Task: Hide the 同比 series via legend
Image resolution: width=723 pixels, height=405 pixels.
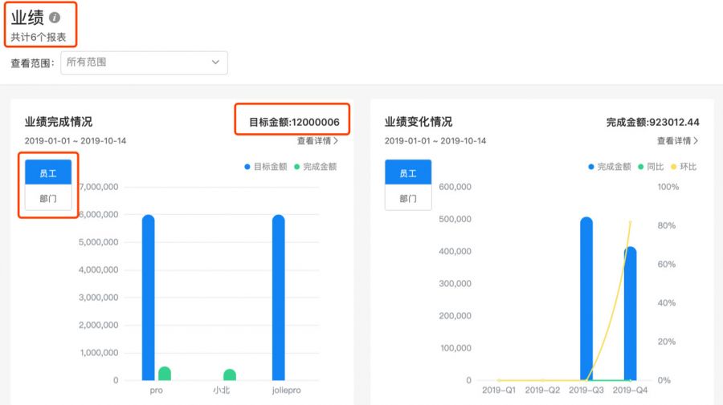Action: 651,167
